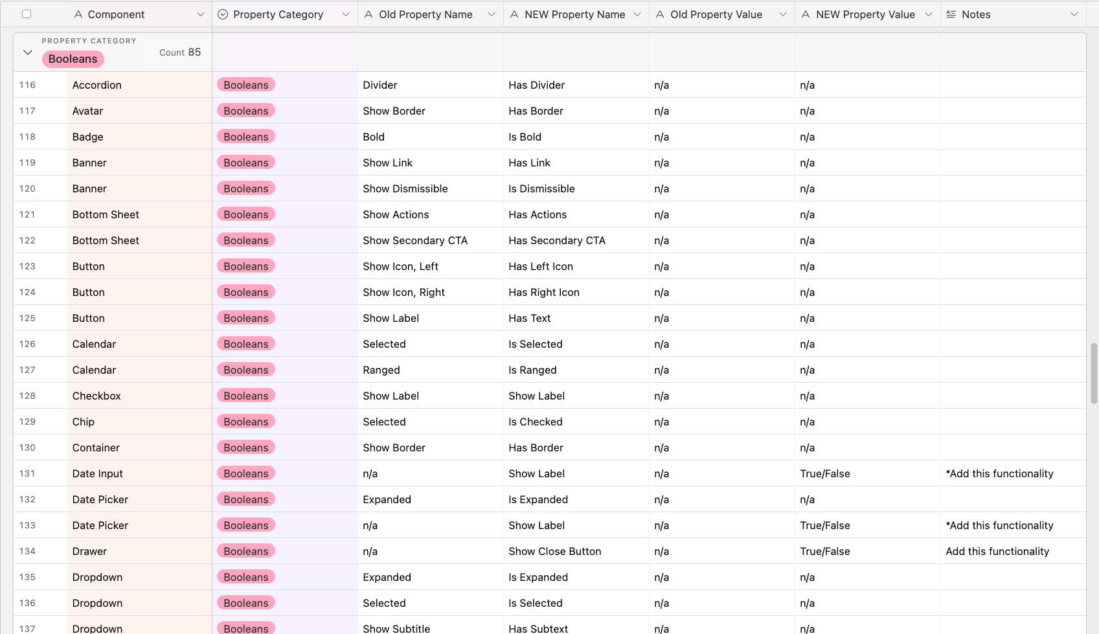Select the 'Has Divider' cell
Viewport: 1099px width, 634px height.
pos(576,85)
